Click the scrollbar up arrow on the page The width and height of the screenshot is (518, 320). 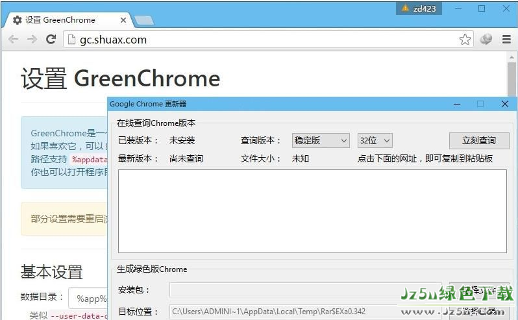pos(512,57)
